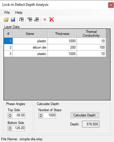
Task: Increase Number of Steps with up arrow
Action: point(41,114)
